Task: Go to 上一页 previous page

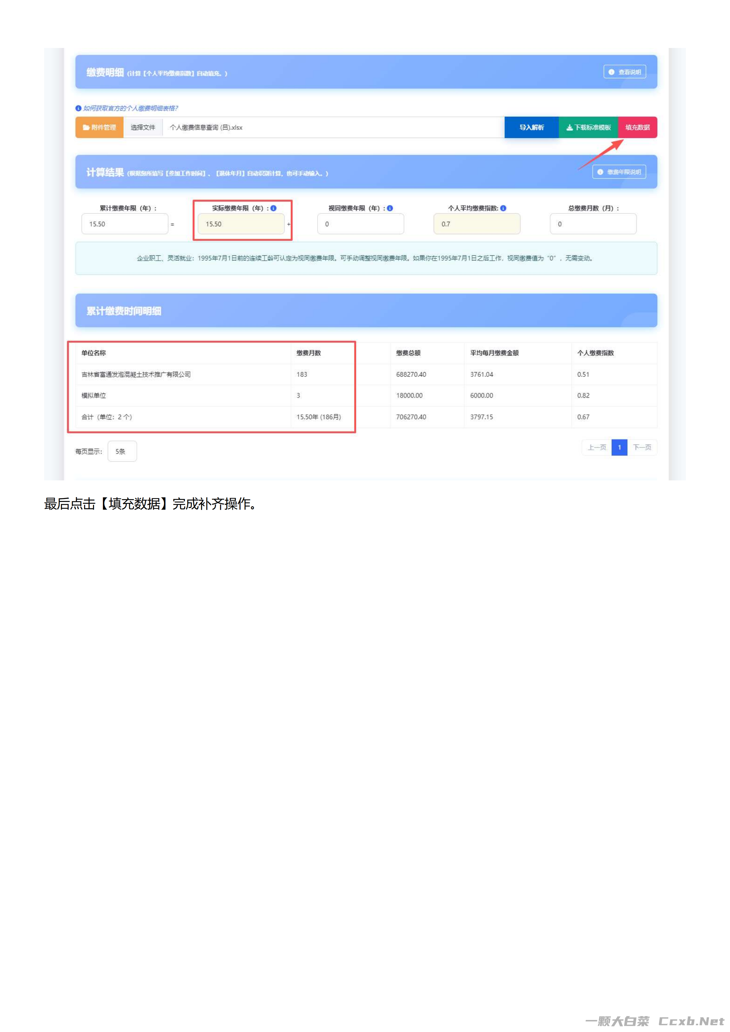Action: (x=596, y=447)
